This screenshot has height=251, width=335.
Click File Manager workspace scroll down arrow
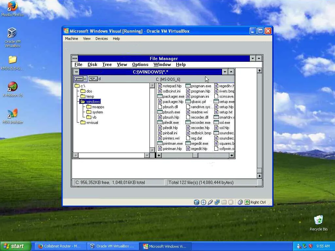(259, 176)
